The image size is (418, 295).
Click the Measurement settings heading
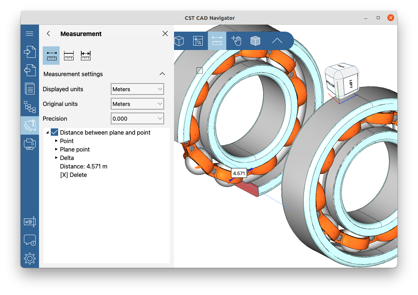(x=73, y=74)
